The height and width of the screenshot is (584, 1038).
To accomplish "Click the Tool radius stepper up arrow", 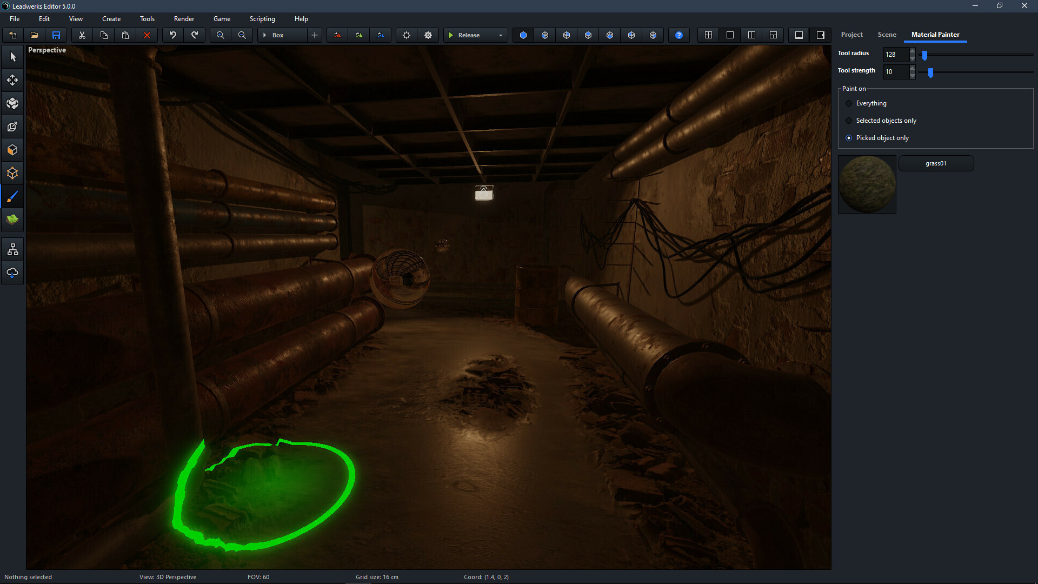I will pos(913,51).
